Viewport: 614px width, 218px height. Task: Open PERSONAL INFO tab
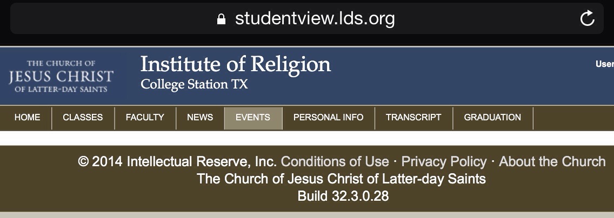click(x=328, y=118)
